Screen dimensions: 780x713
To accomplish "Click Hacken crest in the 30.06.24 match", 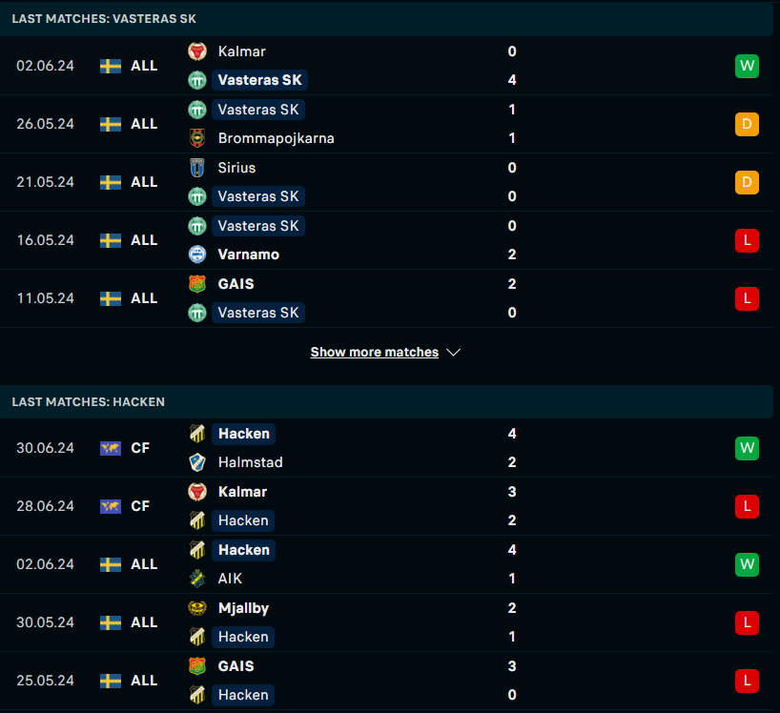I will [197, 434].
